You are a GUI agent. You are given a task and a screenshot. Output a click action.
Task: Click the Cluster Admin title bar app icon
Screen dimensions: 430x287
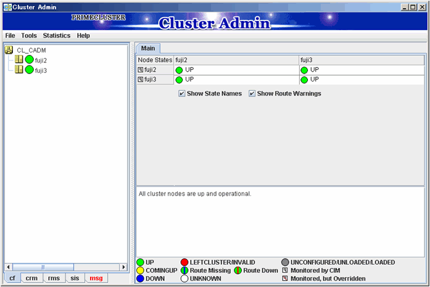point(7,7)
